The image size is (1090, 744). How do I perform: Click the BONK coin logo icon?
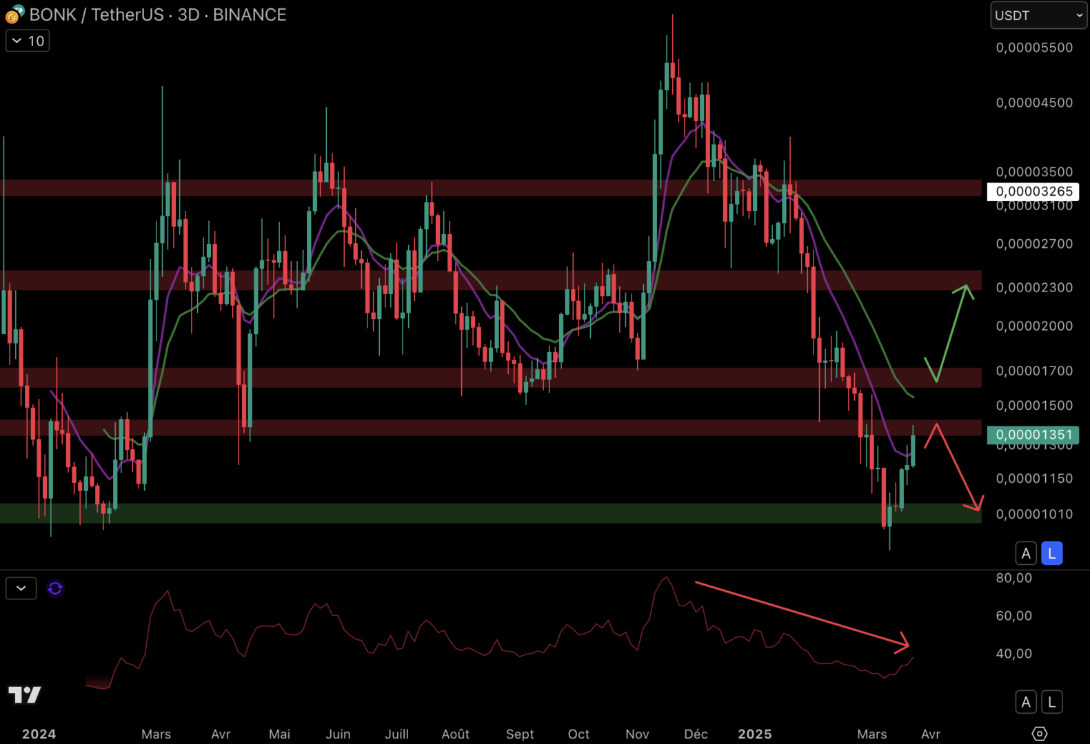point(14,14)
